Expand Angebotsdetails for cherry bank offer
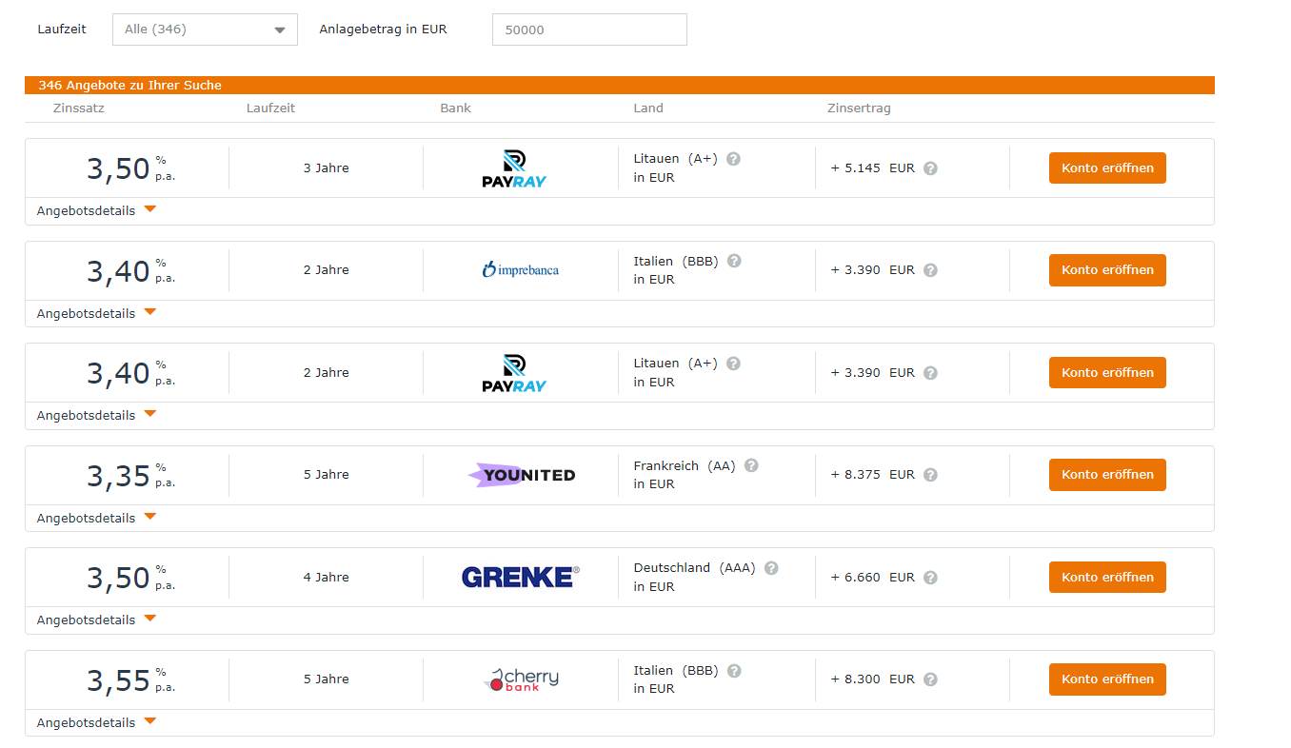The image size is (1291, 748). (96, 722)
